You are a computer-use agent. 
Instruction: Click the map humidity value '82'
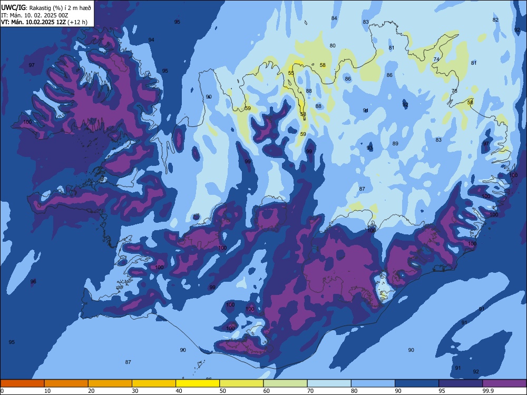coord(495,20)
